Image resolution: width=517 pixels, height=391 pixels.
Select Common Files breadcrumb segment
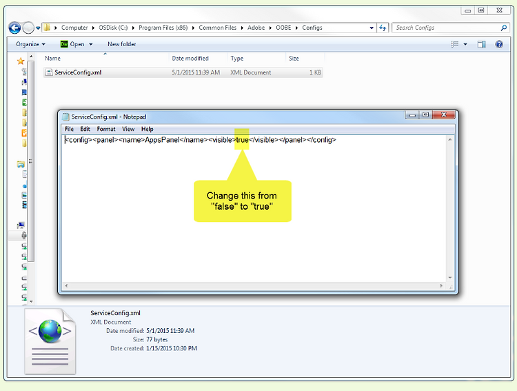coord(218,28)
